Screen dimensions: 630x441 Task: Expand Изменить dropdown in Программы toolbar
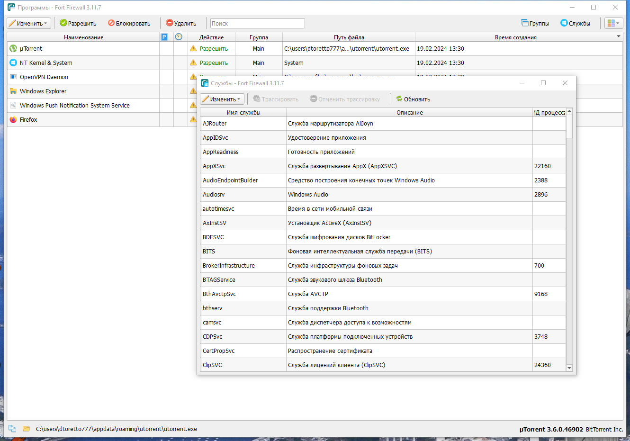29,23
